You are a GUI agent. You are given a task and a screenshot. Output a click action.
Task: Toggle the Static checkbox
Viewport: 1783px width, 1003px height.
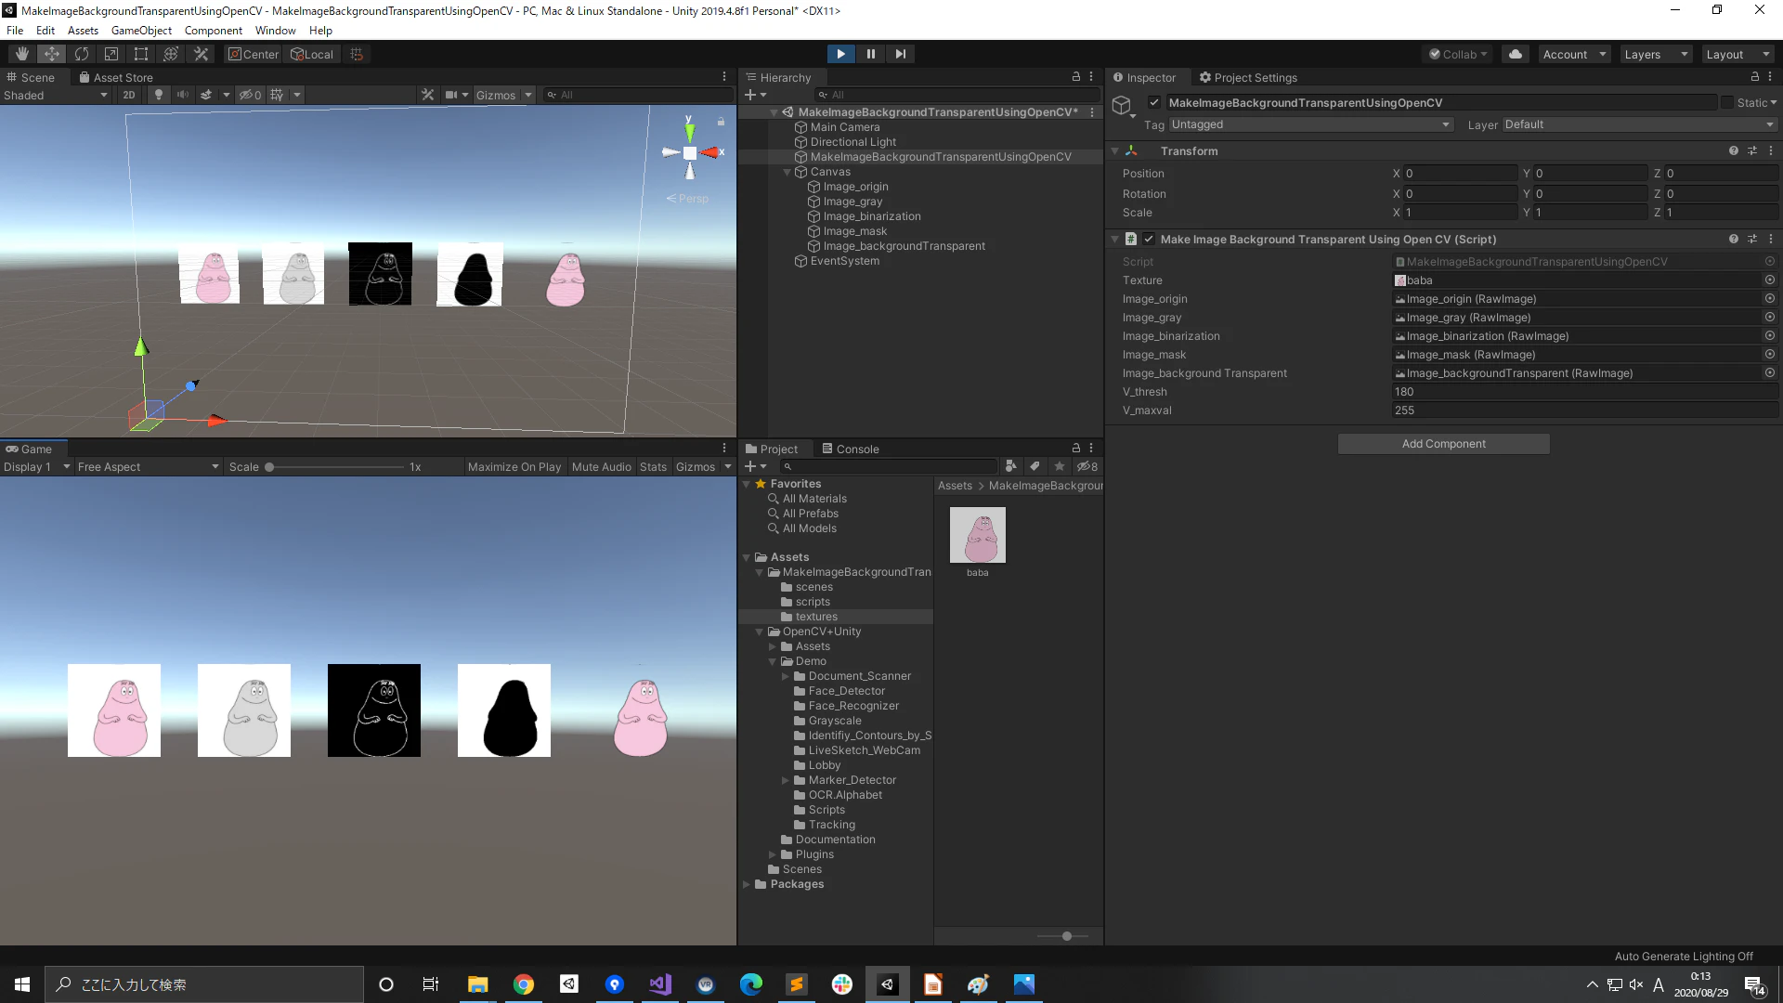[x=1727, y=102]
